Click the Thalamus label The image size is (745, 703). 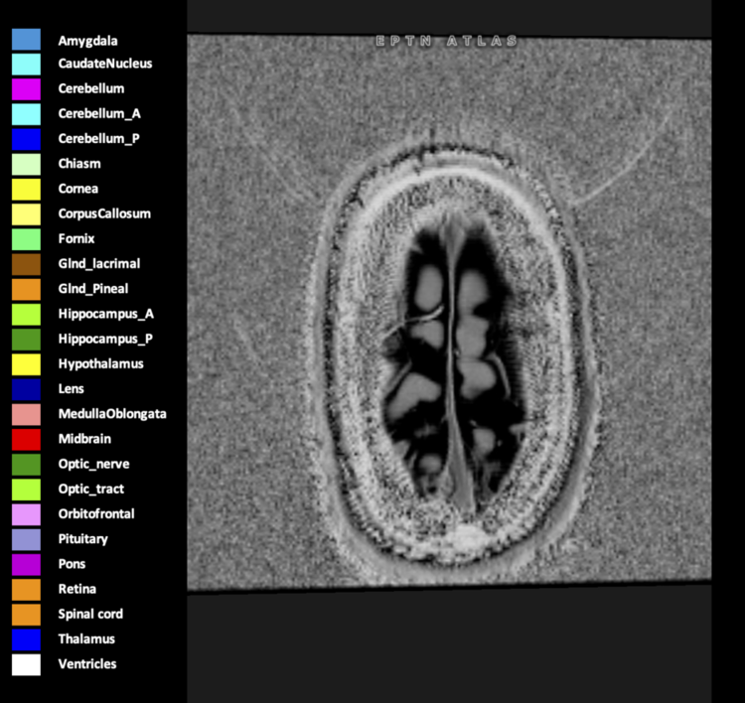(86, 639)
